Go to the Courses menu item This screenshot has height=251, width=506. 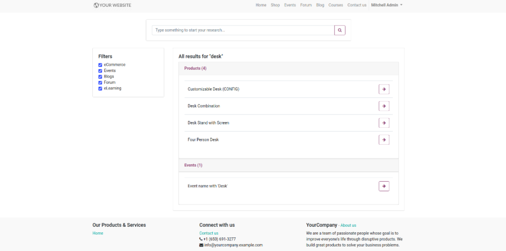(x=336, y=5)
